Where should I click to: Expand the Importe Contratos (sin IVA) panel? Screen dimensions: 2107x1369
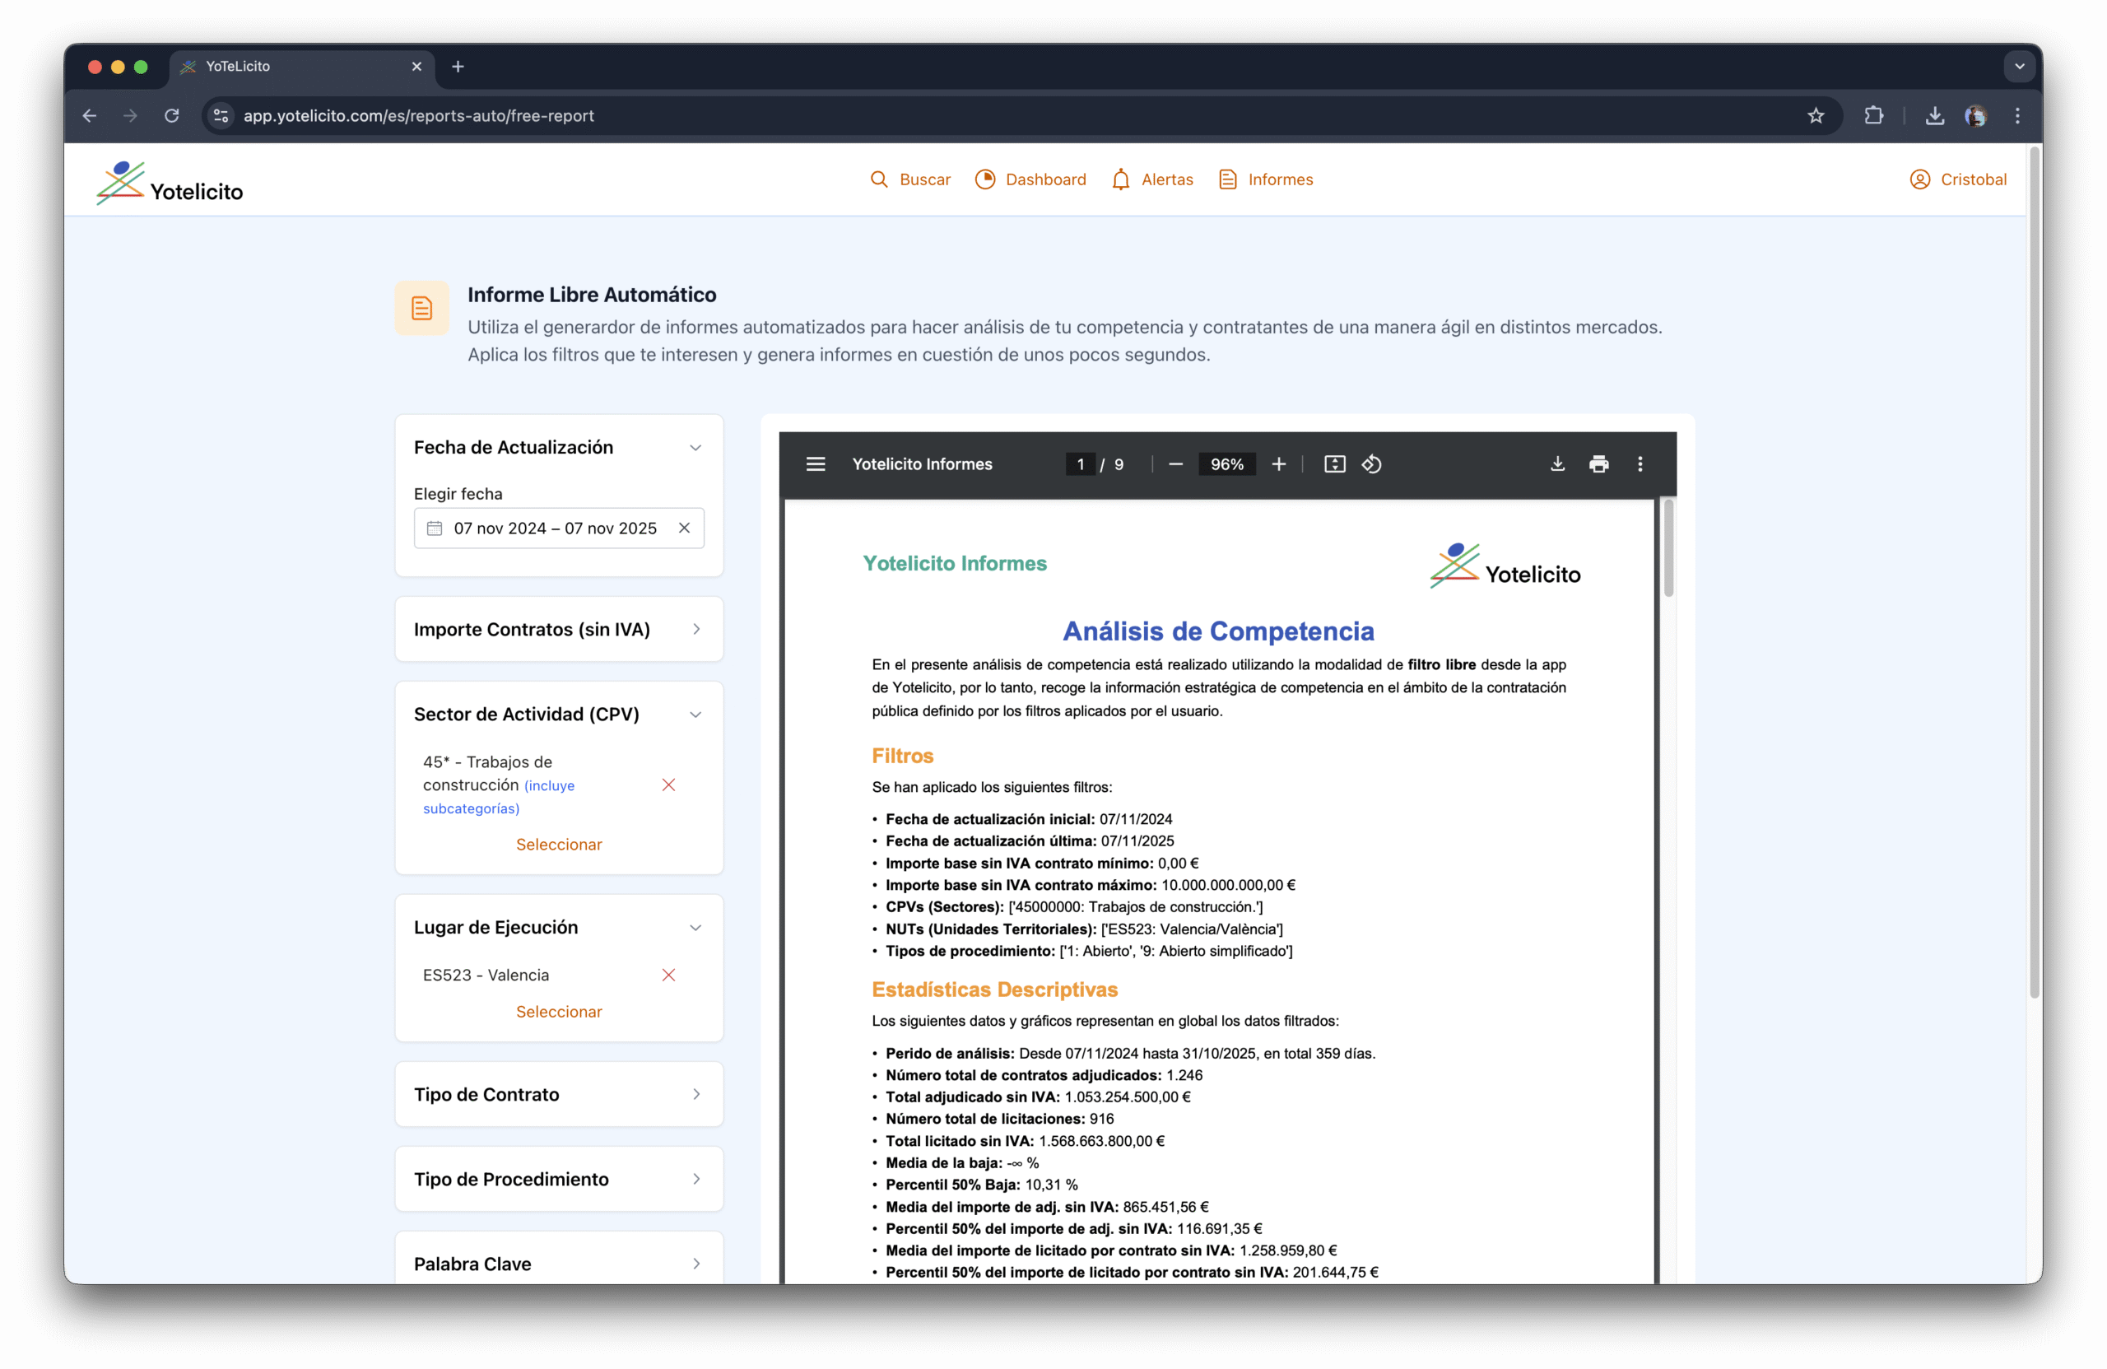695,629
